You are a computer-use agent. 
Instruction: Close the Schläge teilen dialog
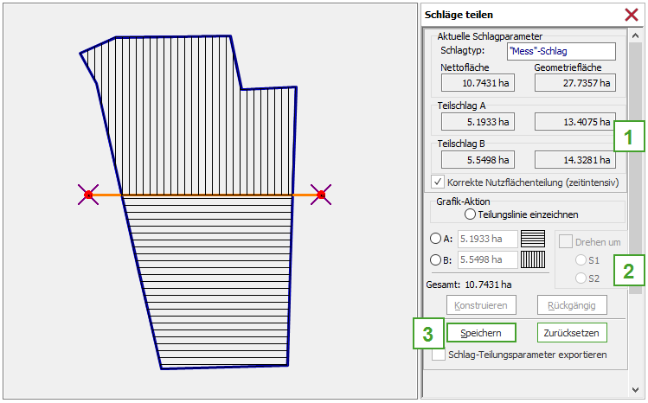(632, 15)
